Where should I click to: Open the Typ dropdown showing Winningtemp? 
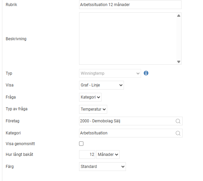[110, 73]
